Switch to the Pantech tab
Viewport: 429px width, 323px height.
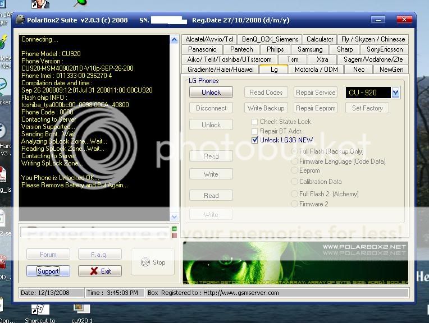click(x=241, y=49)
